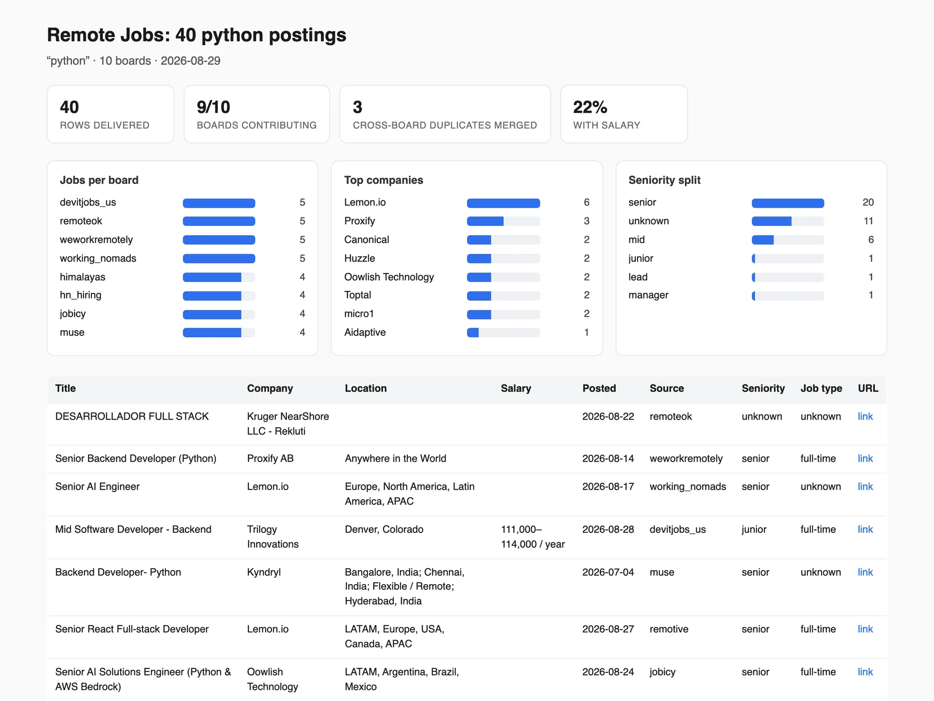
Task: Select muse label in Jobs per board
Action: (x=72, y=332)
